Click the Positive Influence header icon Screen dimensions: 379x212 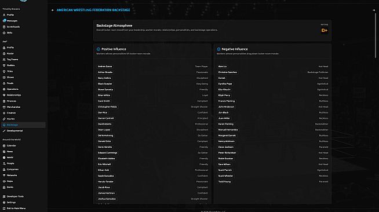click(x=99, y=49)
